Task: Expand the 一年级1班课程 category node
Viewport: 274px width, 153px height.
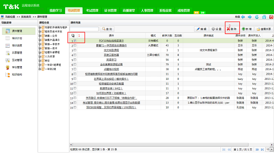Action: click(40, 65)
